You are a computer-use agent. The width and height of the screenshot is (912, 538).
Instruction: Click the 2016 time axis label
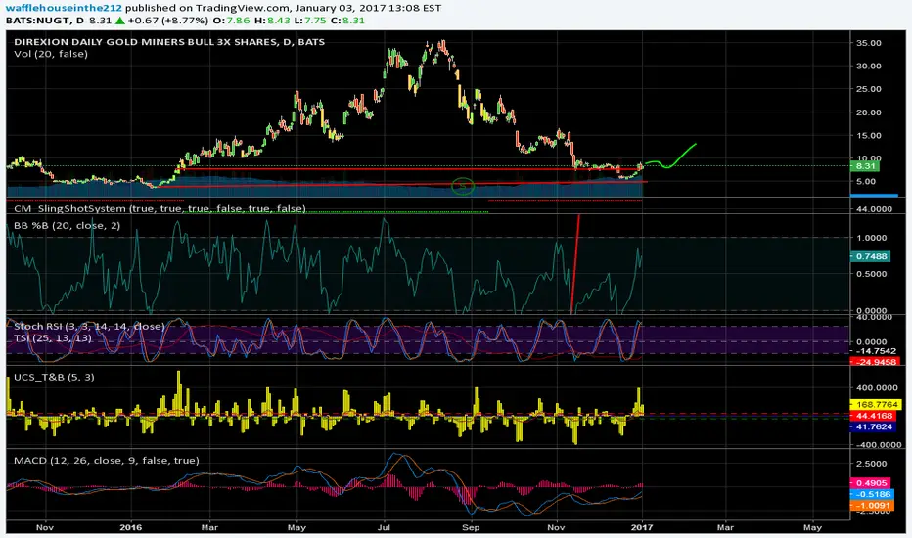click(131, 527)
